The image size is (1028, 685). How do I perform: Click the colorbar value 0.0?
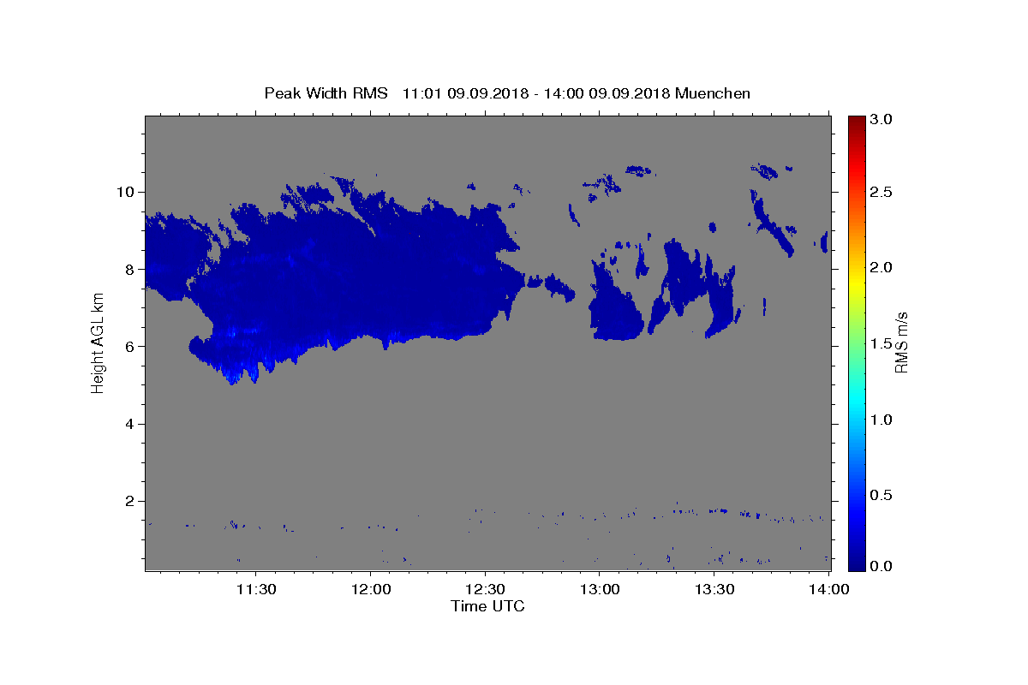(x=882, y=566)
